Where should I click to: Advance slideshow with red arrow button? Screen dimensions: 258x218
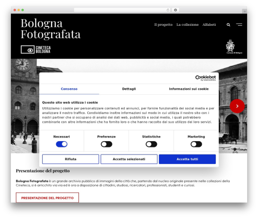(x=237, y=106)
